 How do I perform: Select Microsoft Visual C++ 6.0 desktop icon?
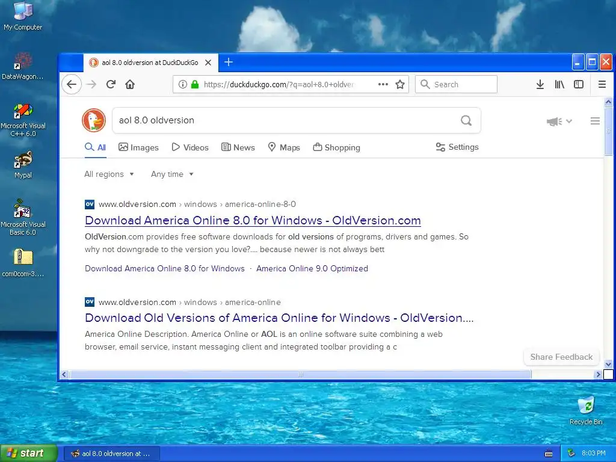(23, 120)
